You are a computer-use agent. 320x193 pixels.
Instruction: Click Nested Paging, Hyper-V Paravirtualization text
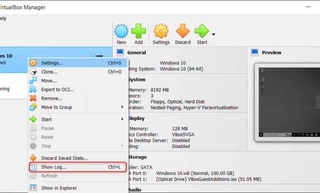tap(194, 108)
